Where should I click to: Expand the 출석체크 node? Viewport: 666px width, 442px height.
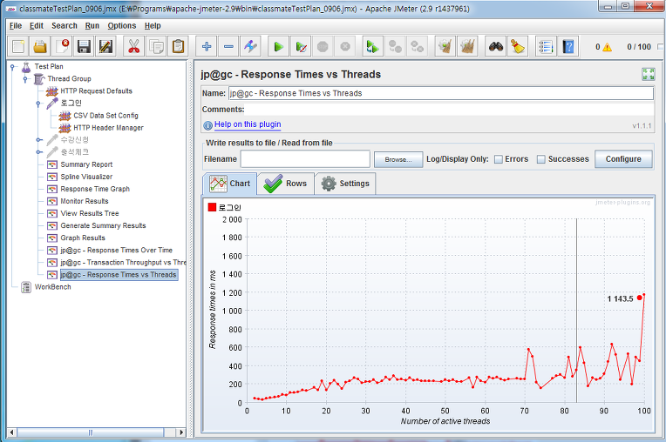coord(38,151)
